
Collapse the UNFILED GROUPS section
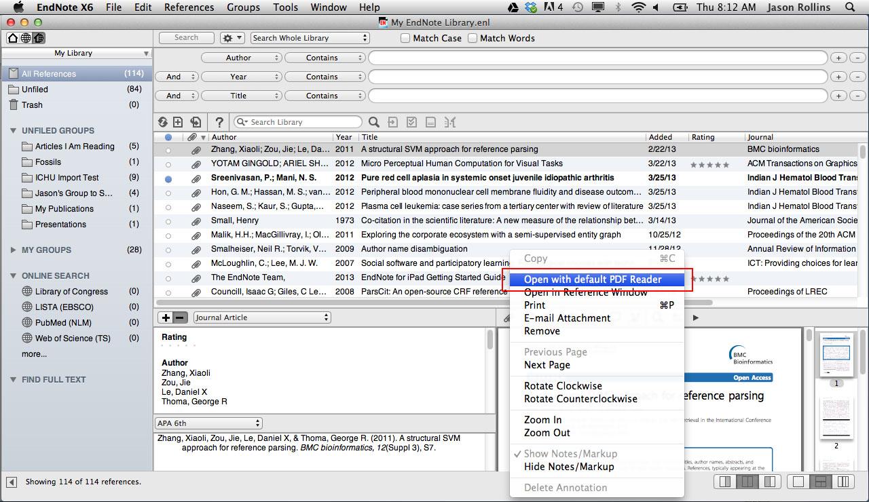pyautogui.click(x=14, y=131)
